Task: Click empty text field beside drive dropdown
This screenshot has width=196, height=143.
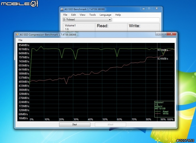Action: (136, 20)
